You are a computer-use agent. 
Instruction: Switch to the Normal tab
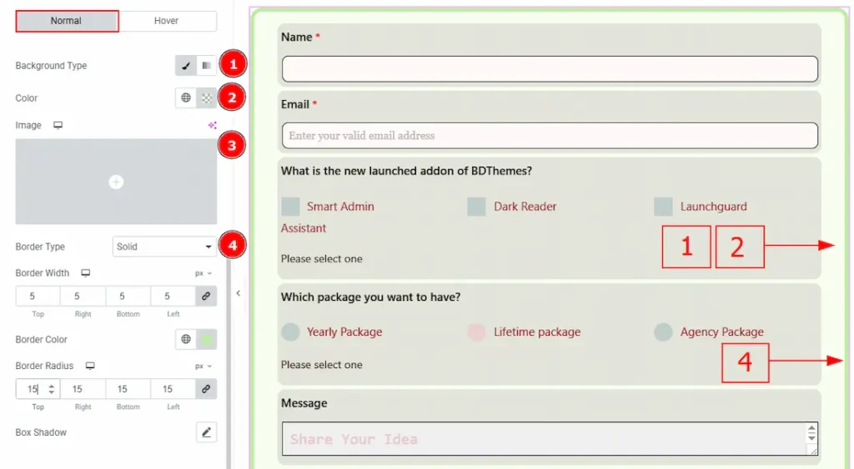[67, 21]
